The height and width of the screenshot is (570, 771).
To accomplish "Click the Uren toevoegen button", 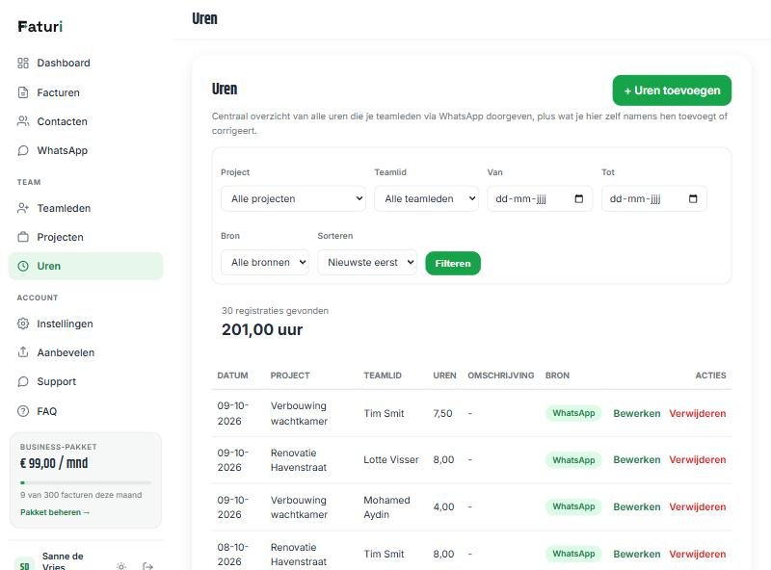I will click(x=672, y=91).
